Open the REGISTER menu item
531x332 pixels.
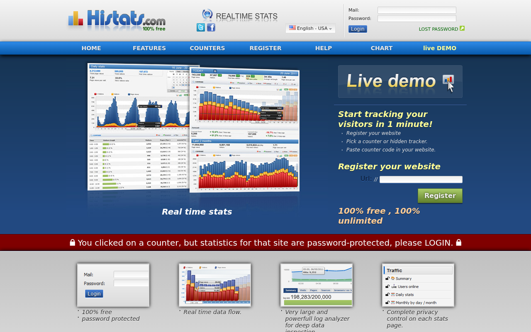point(265,48)
